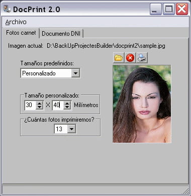Click the width field showing 30

pyautogui.click(x=30, y=105)
